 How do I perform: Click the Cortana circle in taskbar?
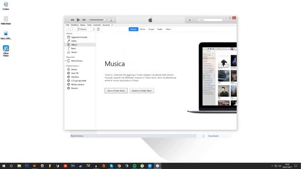tap(11, 166)
